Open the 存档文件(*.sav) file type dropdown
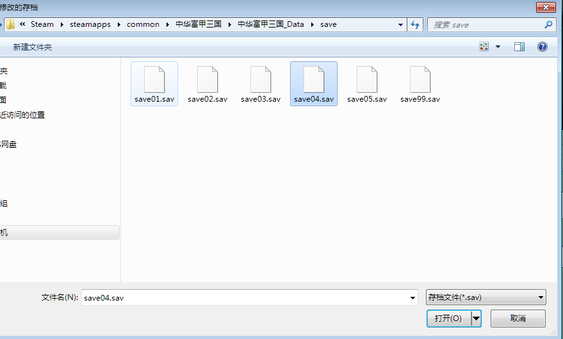The width and height of the screenshot is (563, 339). point(485,297)
